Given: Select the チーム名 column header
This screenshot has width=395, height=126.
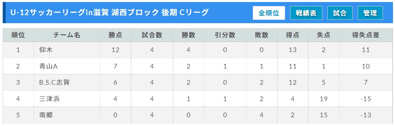Looking at the screenshot, I should click(x=67, y=35).
